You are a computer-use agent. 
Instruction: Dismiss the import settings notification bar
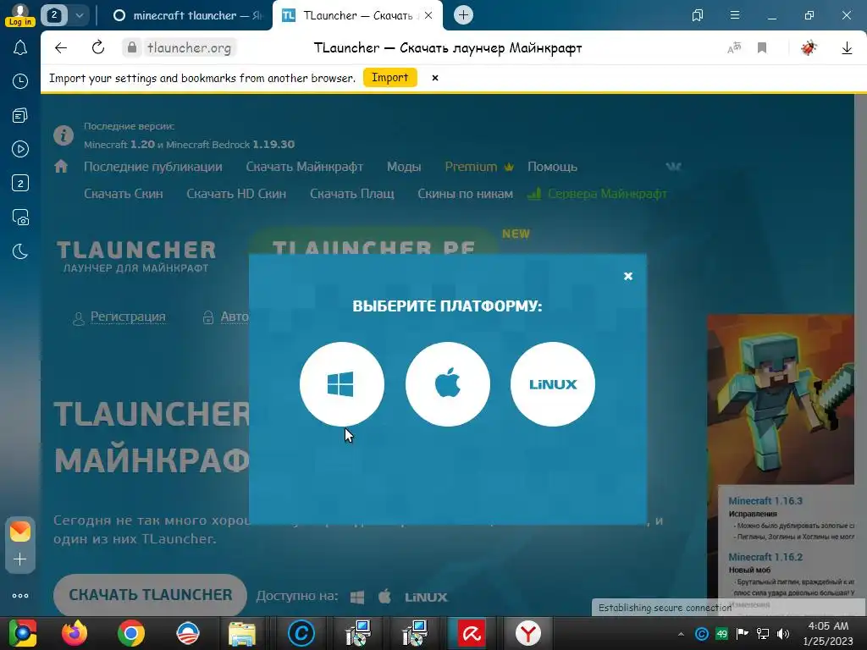click(x=435, y=78)
